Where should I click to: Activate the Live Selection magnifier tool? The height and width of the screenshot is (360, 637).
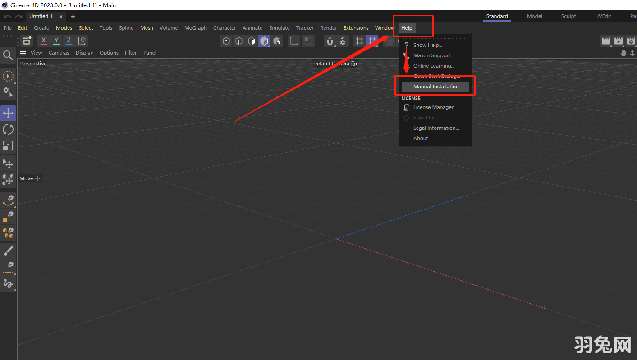(x=8, y=55)
